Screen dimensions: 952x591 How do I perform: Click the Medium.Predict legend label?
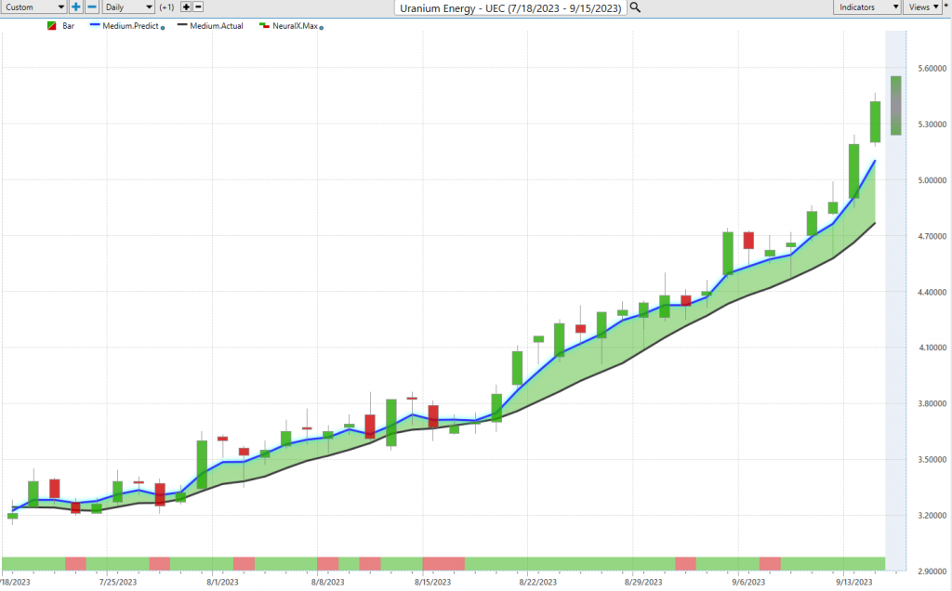tap(130, 26)
